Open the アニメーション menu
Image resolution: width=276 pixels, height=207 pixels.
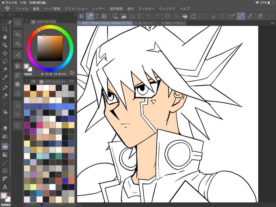click(76, 9)
